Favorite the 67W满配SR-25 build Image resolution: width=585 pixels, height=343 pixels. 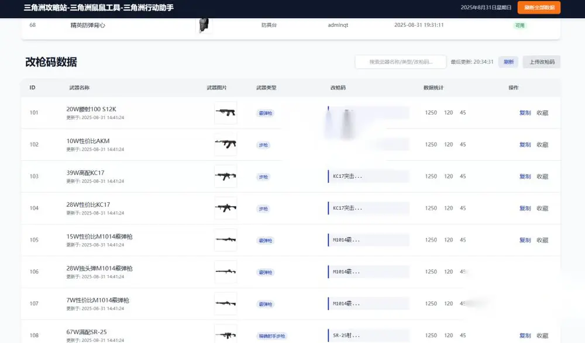[x=542, y=335]
